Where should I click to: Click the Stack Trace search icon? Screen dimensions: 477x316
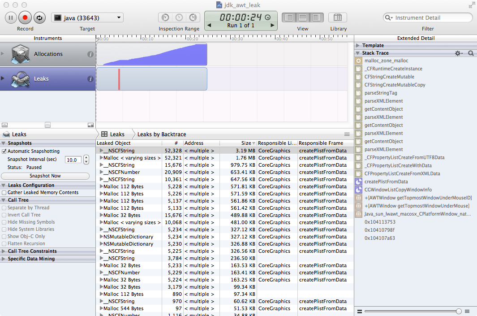[x=471, y=53]
